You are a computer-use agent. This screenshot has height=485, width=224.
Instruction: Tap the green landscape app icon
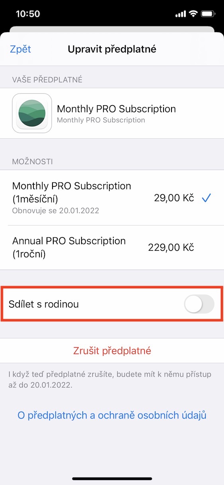click(32, 113)
